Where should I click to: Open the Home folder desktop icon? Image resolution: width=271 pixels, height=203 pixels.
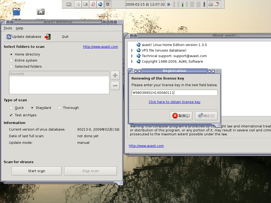tap(40, 12)
